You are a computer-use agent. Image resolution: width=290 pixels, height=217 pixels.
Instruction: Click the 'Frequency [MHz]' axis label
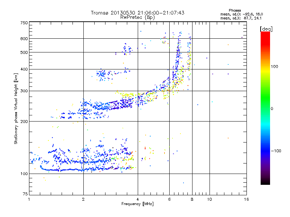137,204
